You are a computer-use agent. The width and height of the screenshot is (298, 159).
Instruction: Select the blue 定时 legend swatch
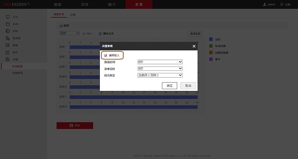(x=211, y=39)
